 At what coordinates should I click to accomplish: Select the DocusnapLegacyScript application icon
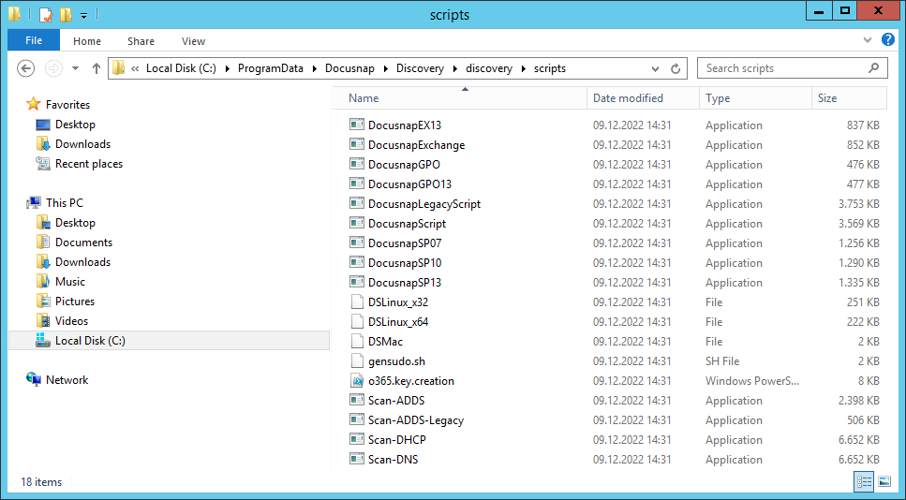coord(357,202)
